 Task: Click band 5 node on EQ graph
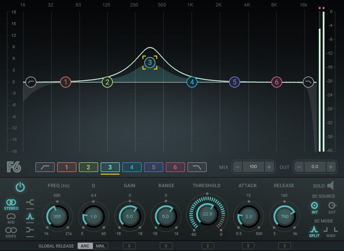coord(234,82)
